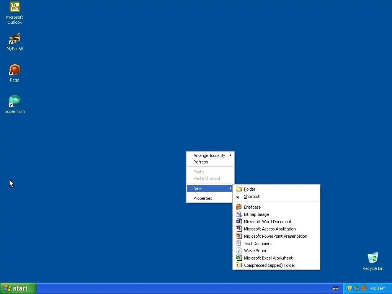Create a new Folder via label
Screen dimensions: 392x294
(x=250, y=189)
